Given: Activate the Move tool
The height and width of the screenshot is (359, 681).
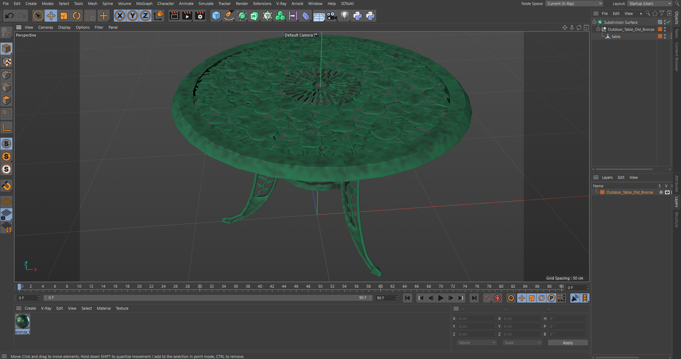Looking at the screenshot, I should click(x=51, y=16).
